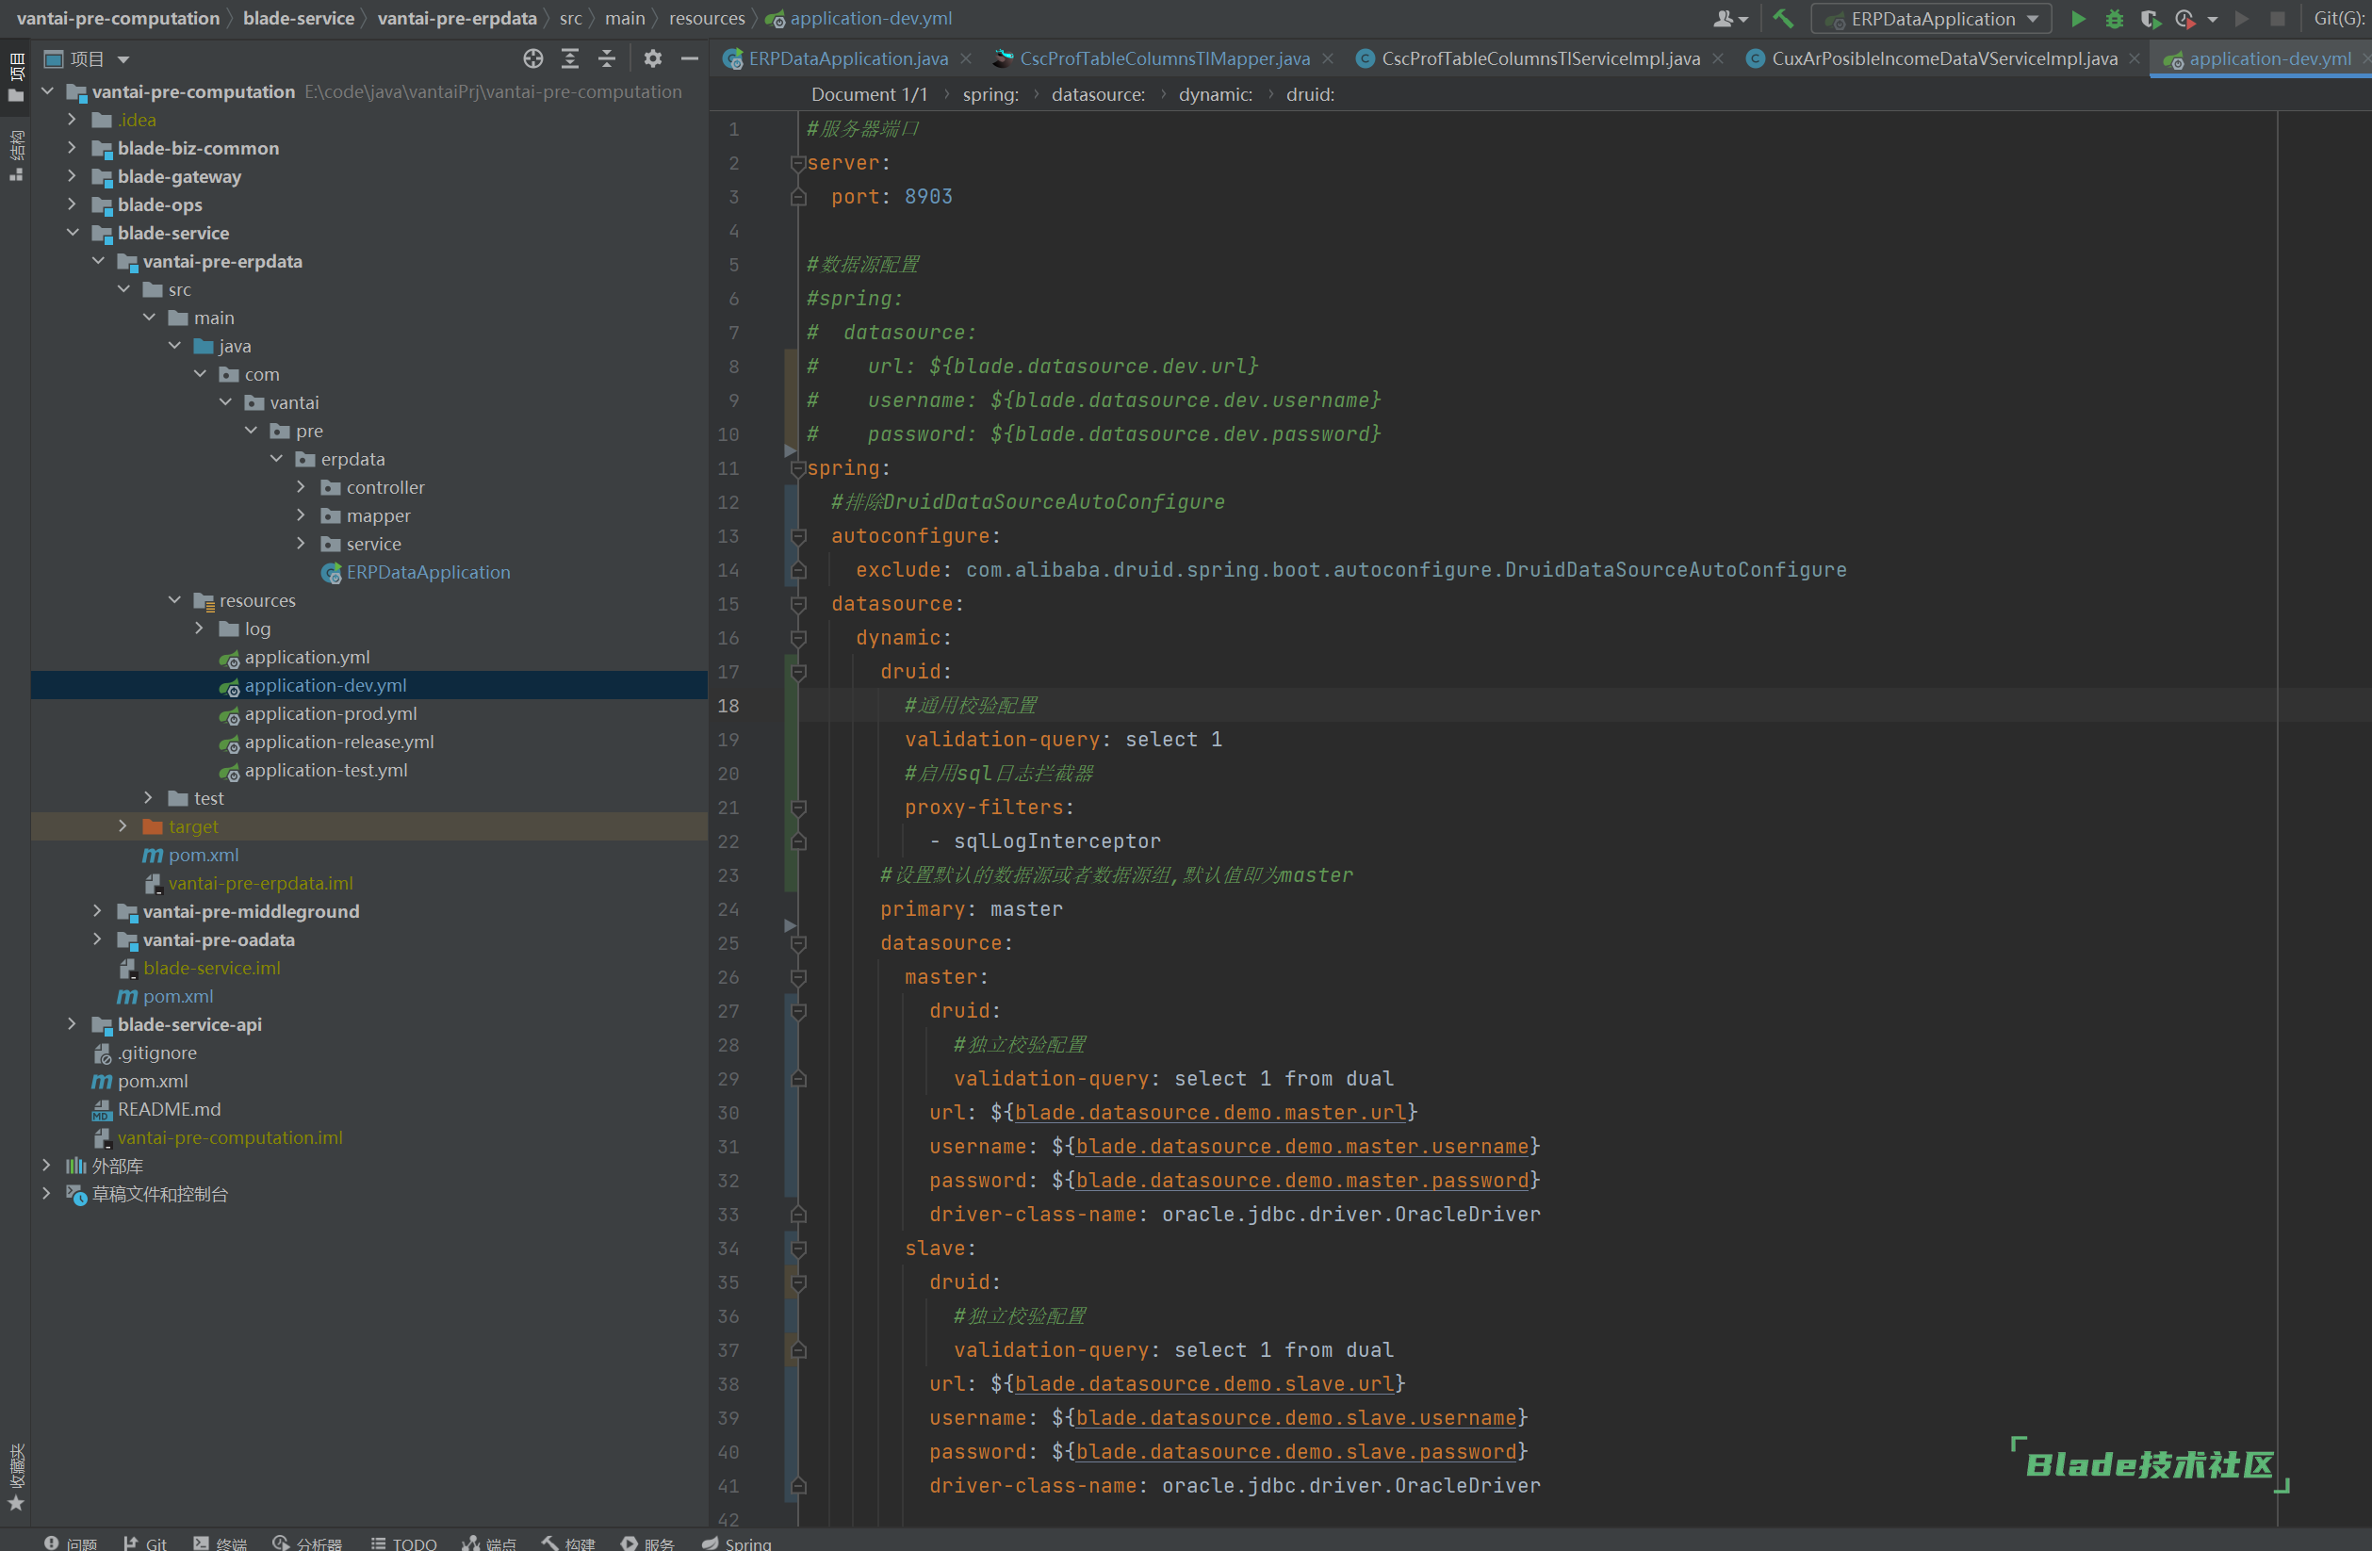Place cursor on primary: master line
Screen dimensions: 2372x1551
click(971, 908)
